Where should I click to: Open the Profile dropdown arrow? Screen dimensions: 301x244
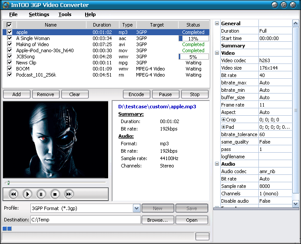[x=136, y=208]
